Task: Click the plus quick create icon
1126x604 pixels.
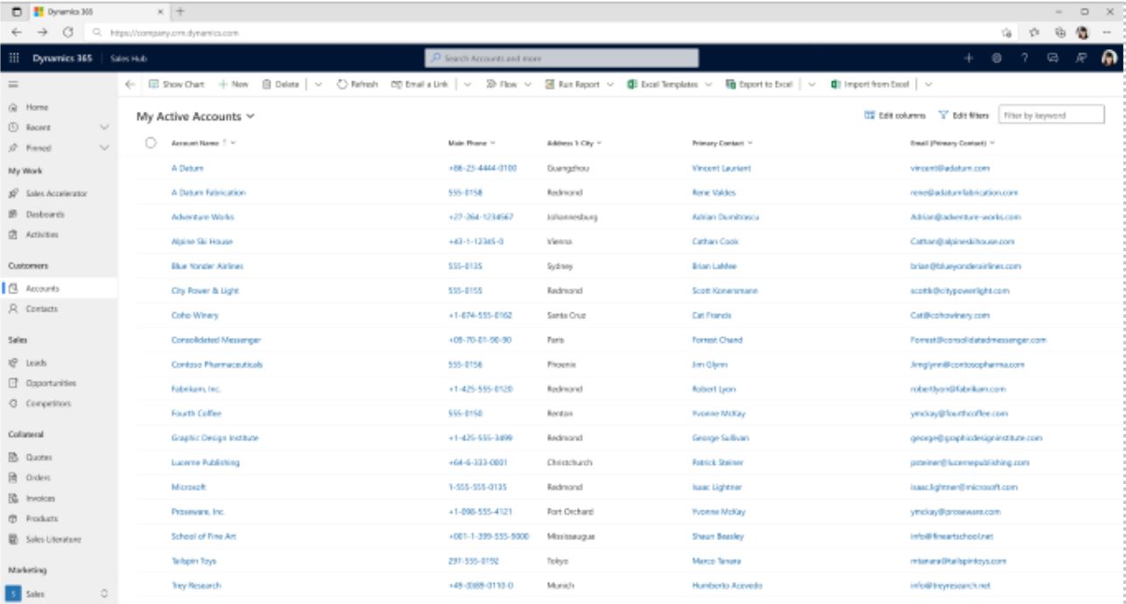Action: pos(969,59)
